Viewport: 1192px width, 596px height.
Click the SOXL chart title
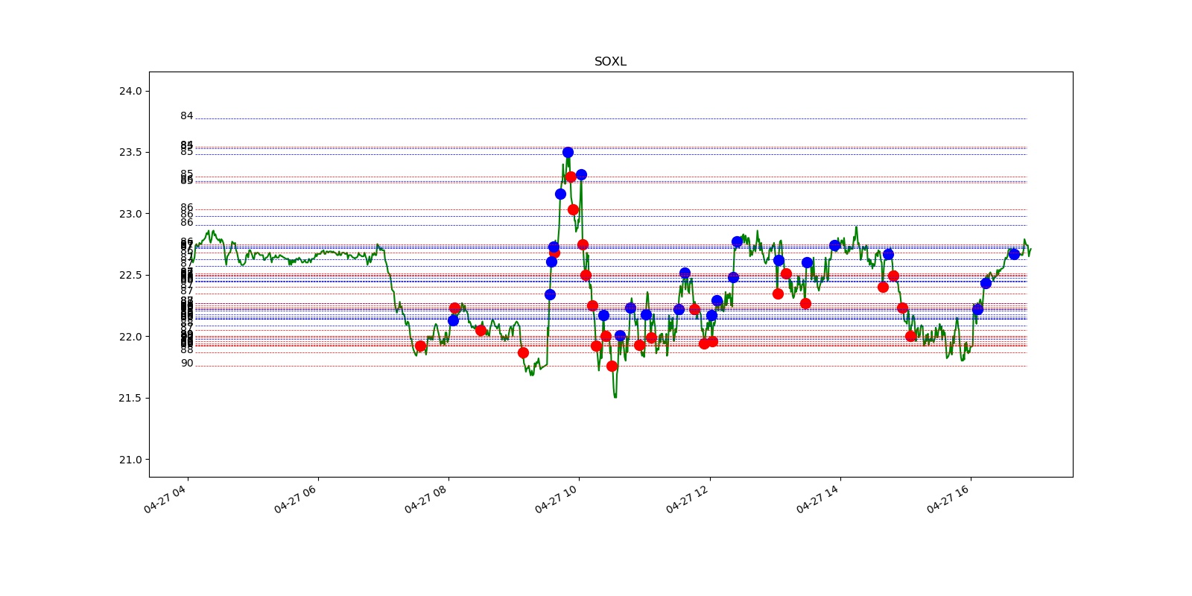(610, 61)
